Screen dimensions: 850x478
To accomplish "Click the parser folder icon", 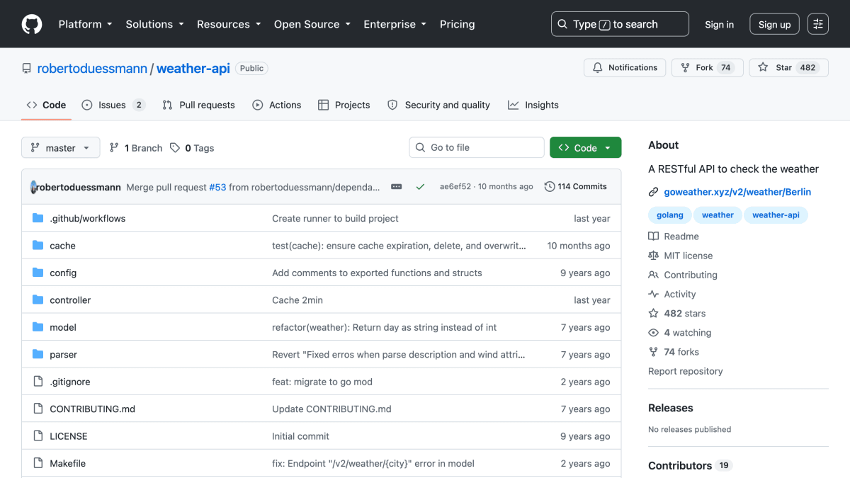I will click(x=38, y=355).
